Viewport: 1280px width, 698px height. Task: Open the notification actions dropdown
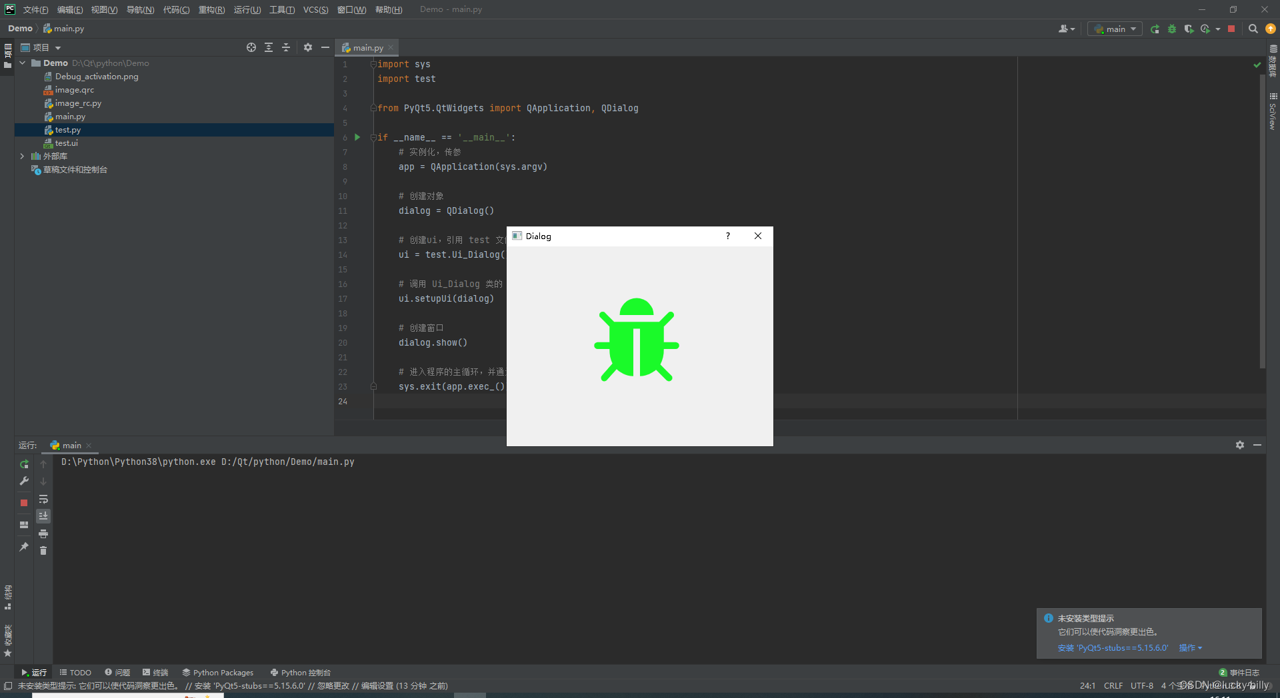tap(1191, 648)
